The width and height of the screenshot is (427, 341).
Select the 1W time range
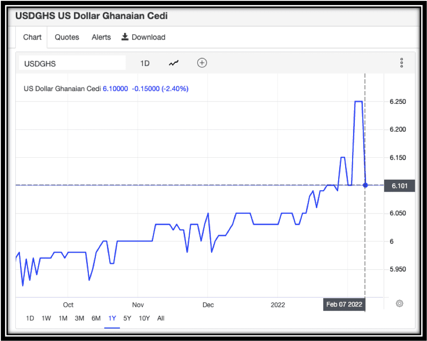[47, 318]
